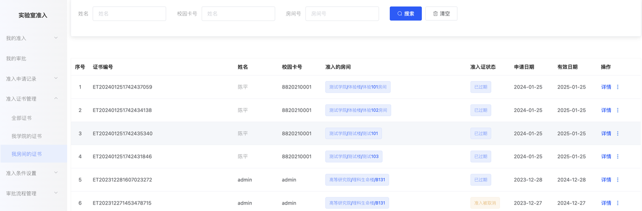Expand the 准入申请记录 menu
Viewport: 642px width, 211px height.
coord(33,78)
